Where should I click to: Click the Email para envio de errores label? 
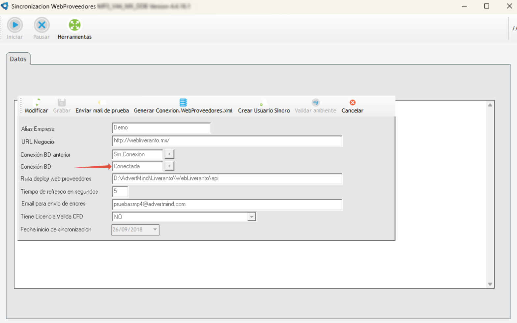[x=53, y=204]
